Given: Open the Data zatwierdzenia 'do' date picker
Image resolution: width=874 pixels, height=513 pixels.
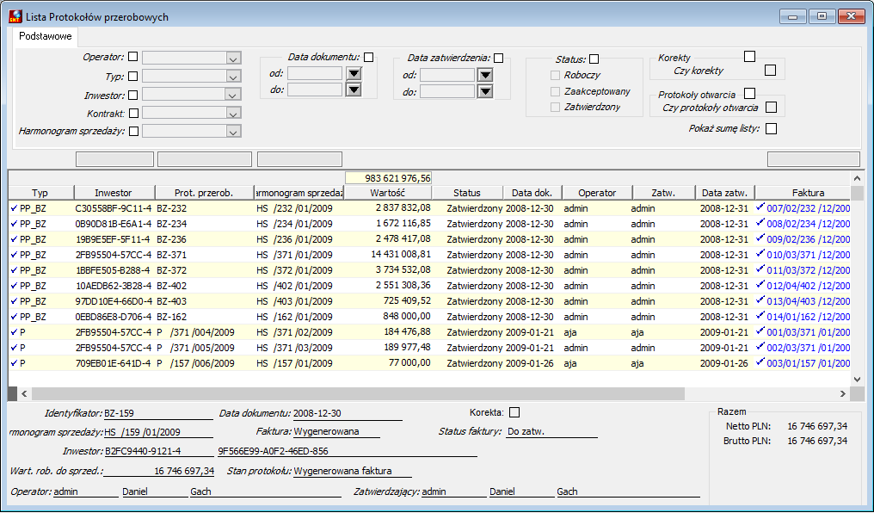Looking at the screenshot, I should 485,91.
